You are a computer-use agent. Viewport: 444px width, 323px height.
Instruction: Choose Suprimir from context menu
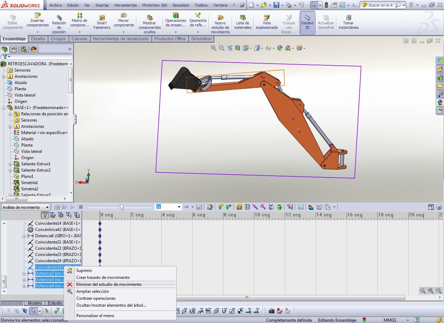[x=84, y=271]
